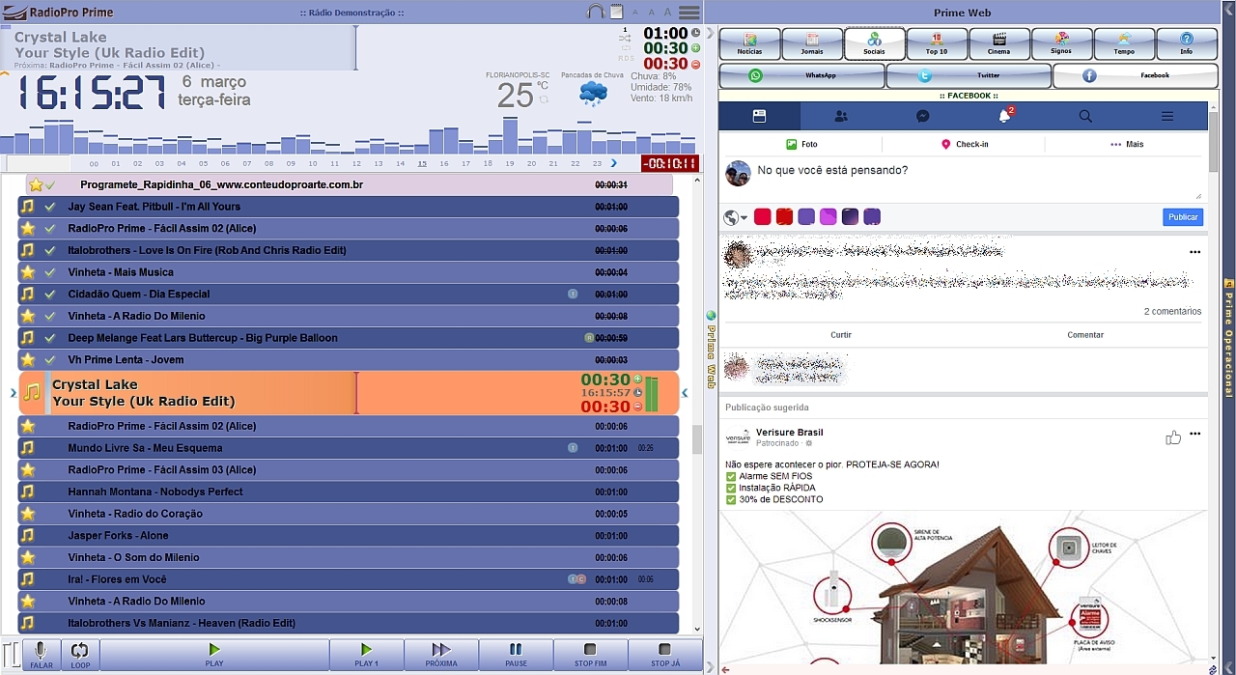Viewport: 1236px width, 675px height.
Task: Advance the hour timeline with right chevron
Action: click(614, 163)
